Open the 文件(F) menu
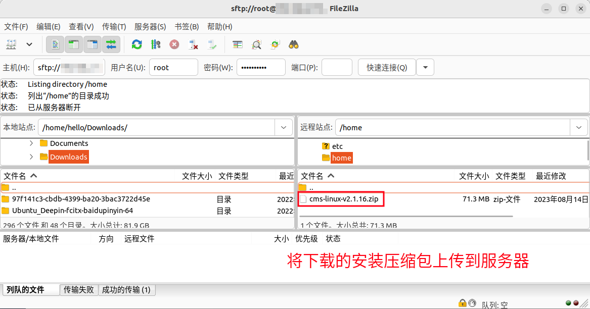 coord(16,27)
